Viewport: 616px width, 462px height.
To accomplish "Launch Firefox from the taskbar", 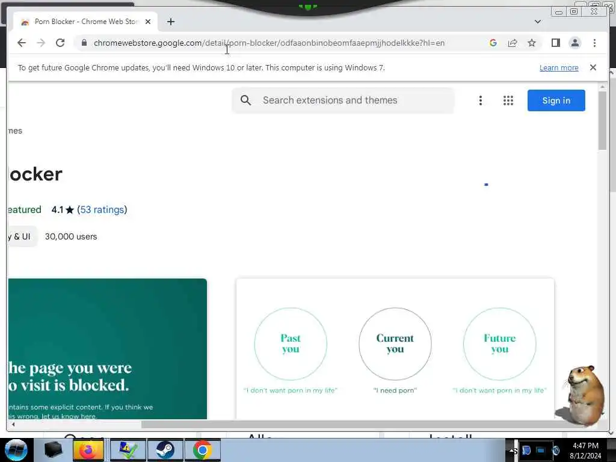I will pos(88,450).
